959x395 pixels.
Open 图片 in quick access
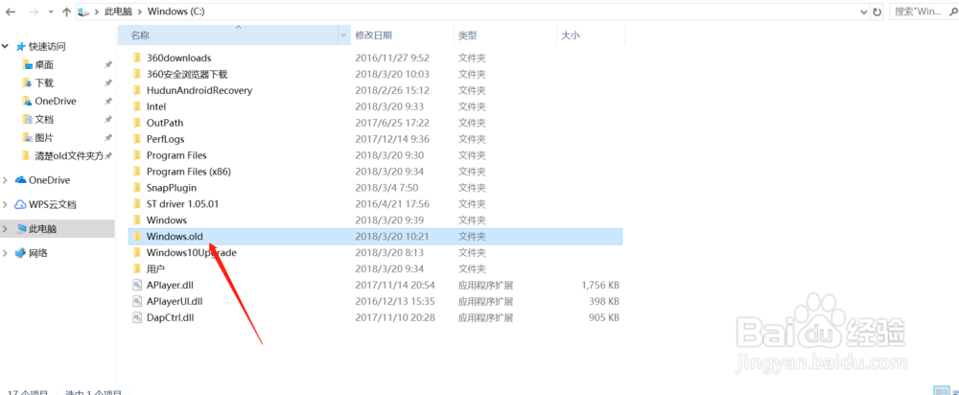(x=44, y=137)
